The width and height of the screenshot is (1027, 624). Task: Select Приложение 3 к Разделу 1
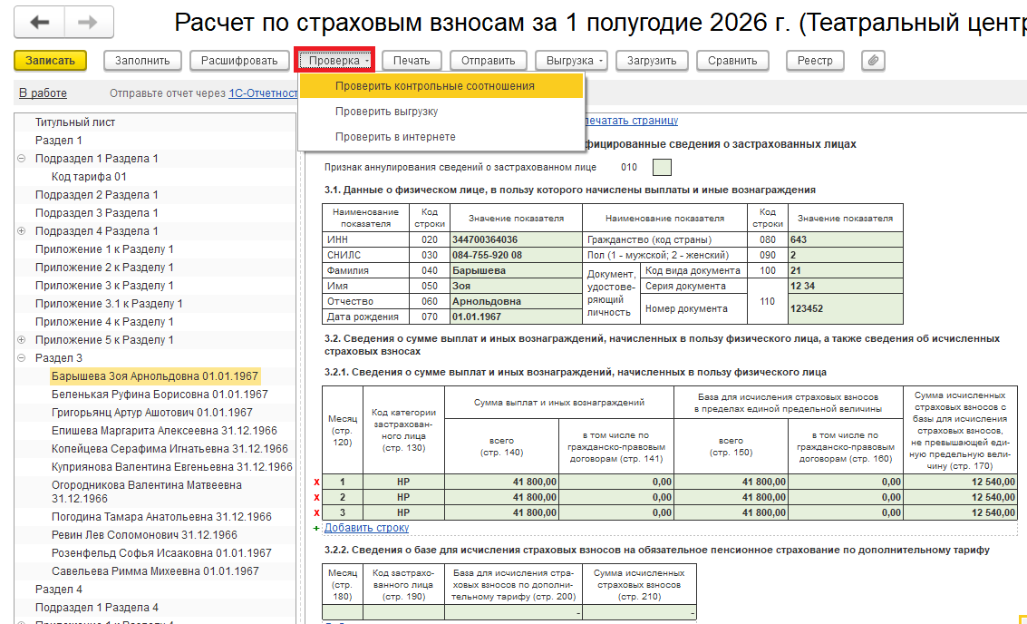click(105, 286)
